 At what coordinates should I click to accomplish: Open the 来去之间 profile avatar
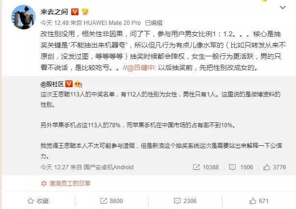pyautogui.click(x=24, y=17)
